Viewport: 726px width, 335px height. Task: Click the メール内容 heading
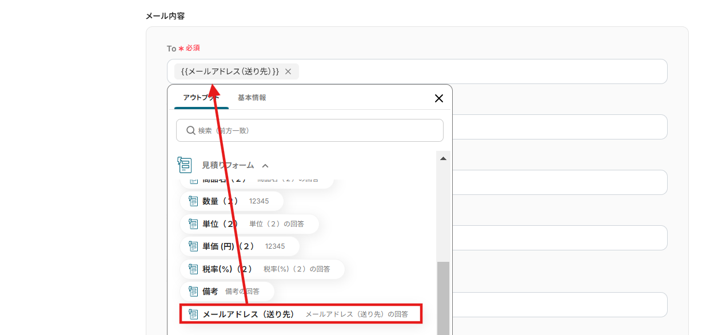point(165,16)
